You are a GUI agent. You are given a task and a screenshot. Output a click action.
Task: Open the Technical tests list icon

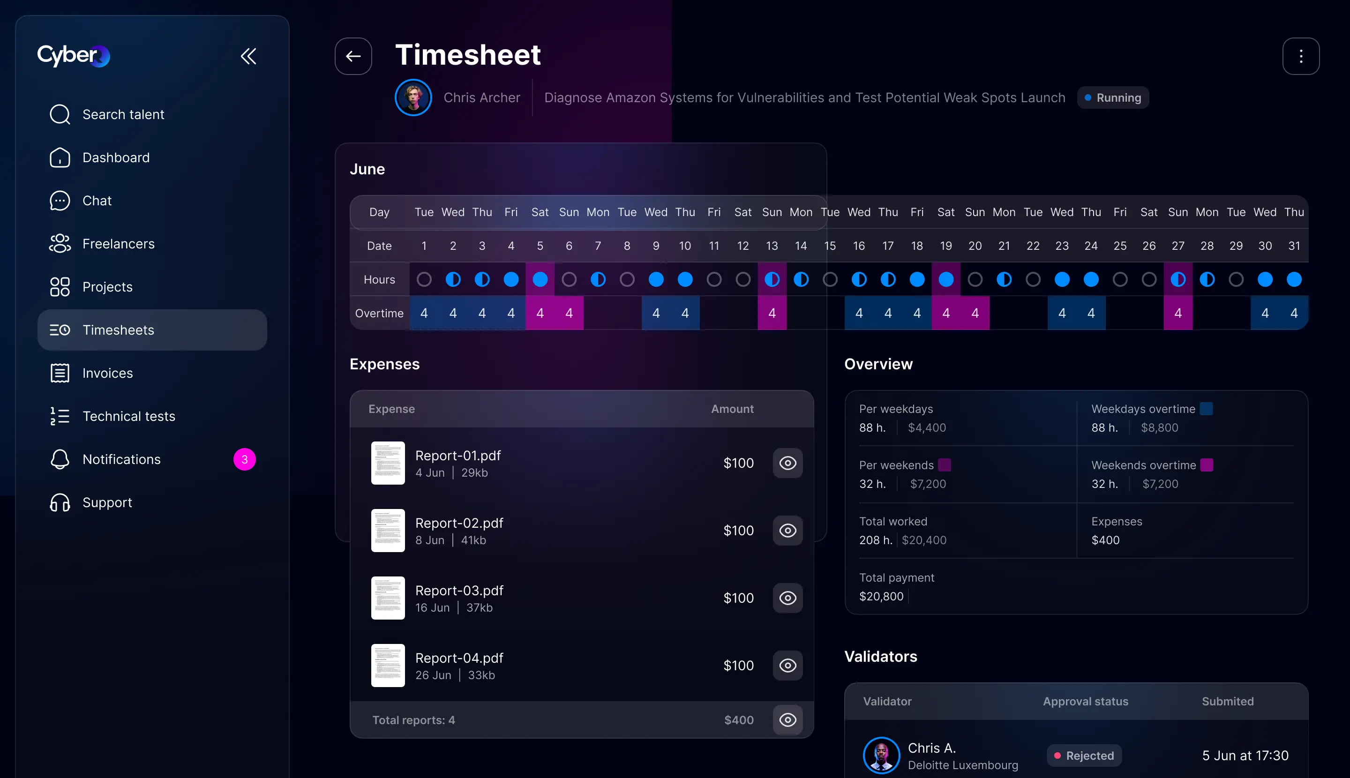click(60, 416)
